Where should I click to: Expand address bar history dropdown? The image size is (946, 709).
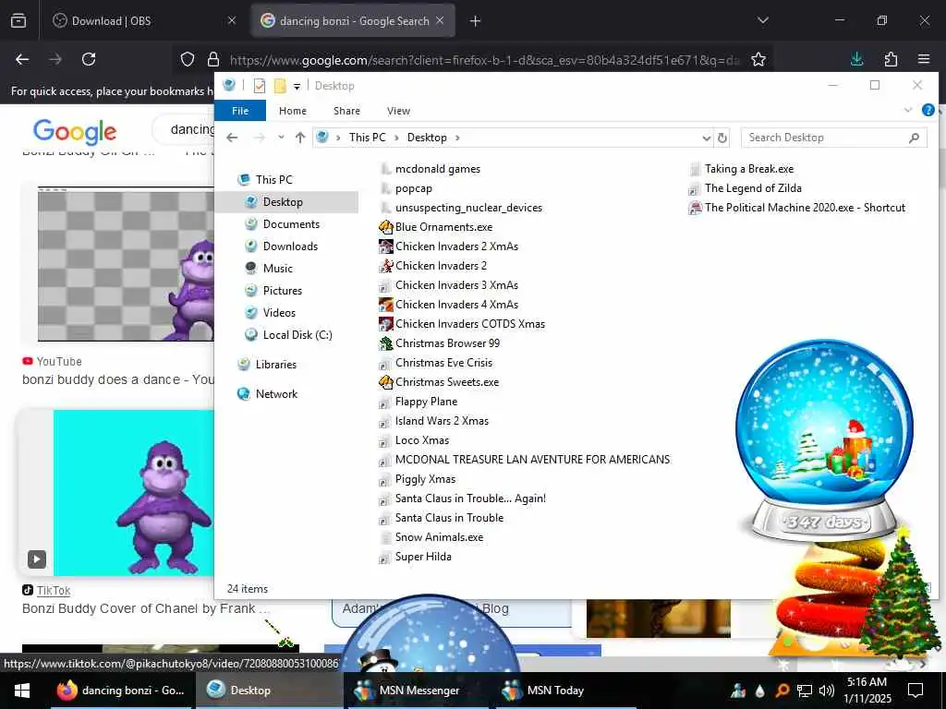click(x=706, y=138)
